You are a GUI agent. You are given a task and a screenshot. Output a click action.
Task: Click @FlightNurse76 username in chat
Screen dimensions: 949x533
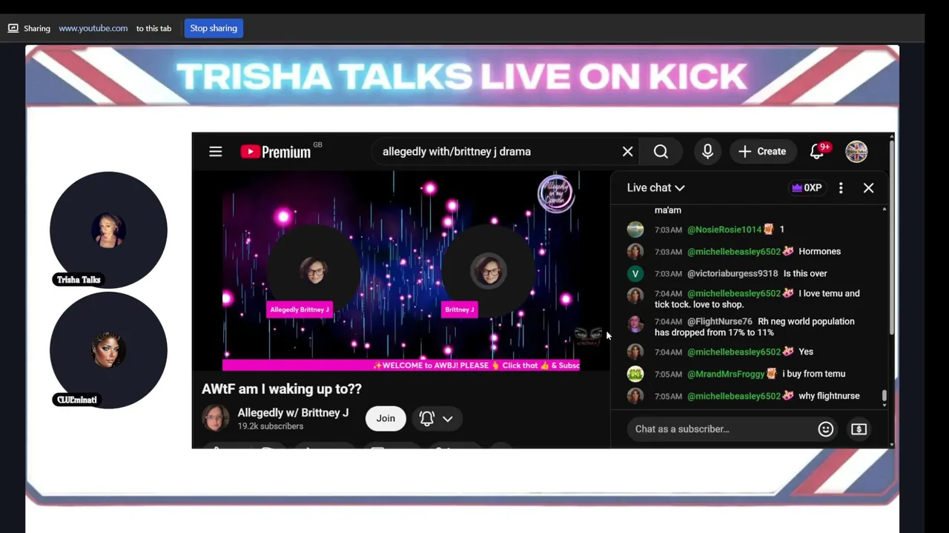(720, 322)
